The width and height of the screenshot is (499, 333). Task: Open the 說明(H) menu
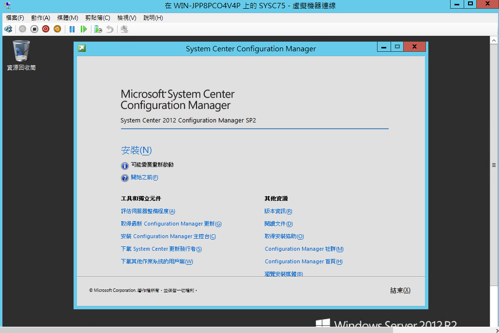pos(153,18)
